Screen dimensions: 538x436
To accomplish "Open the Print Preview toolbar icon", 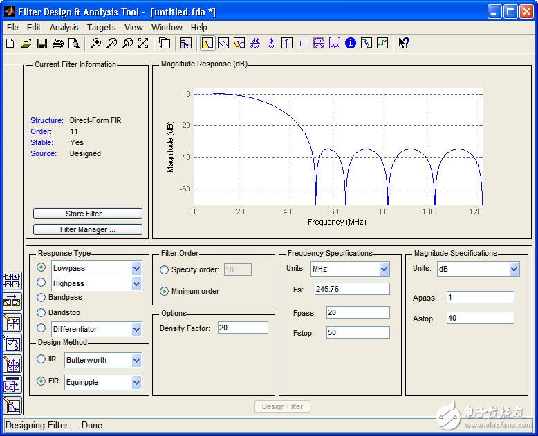I will click(73, 44).
